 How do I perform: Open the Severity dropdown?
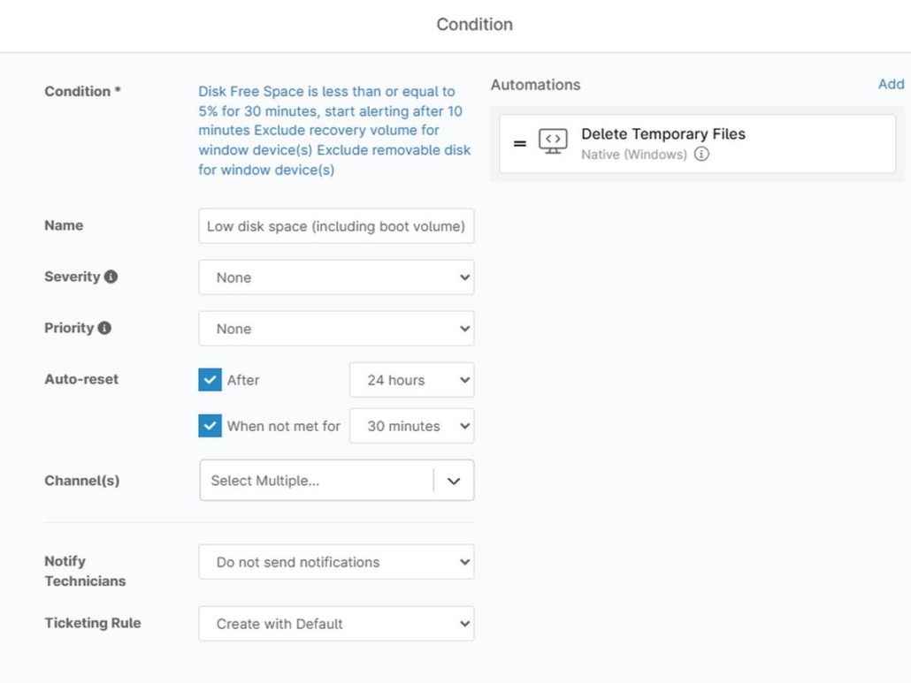pos(336,277)
